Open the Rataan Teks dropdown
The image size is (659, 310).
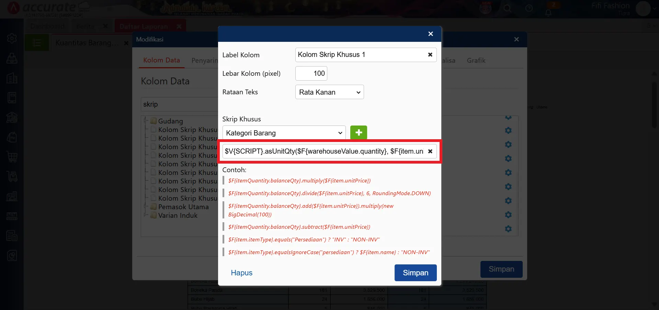coord(329,92)
